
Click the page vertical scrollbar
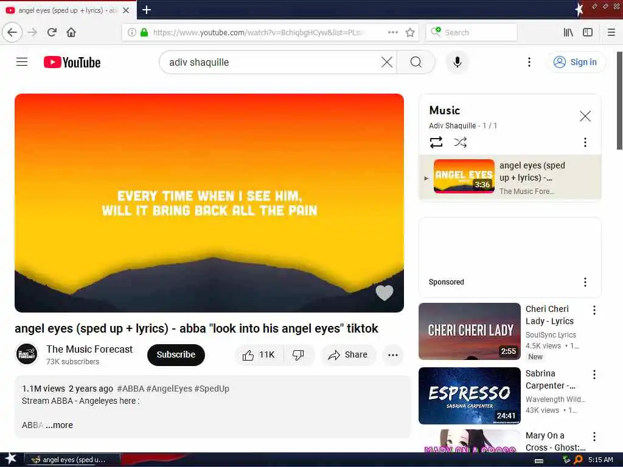(619, 100)
